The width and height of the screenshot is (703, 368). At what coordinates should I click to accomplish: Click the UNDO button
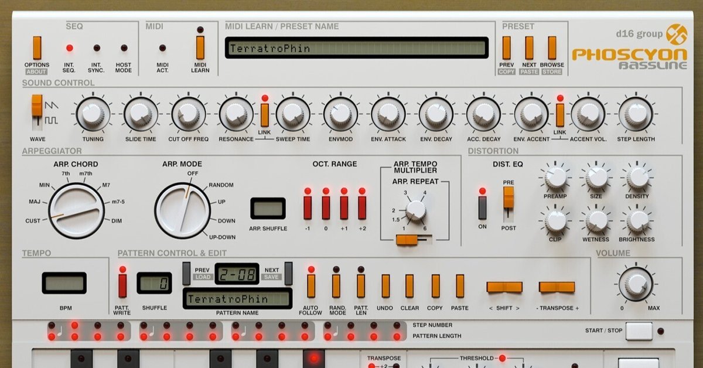pos(385,285)
